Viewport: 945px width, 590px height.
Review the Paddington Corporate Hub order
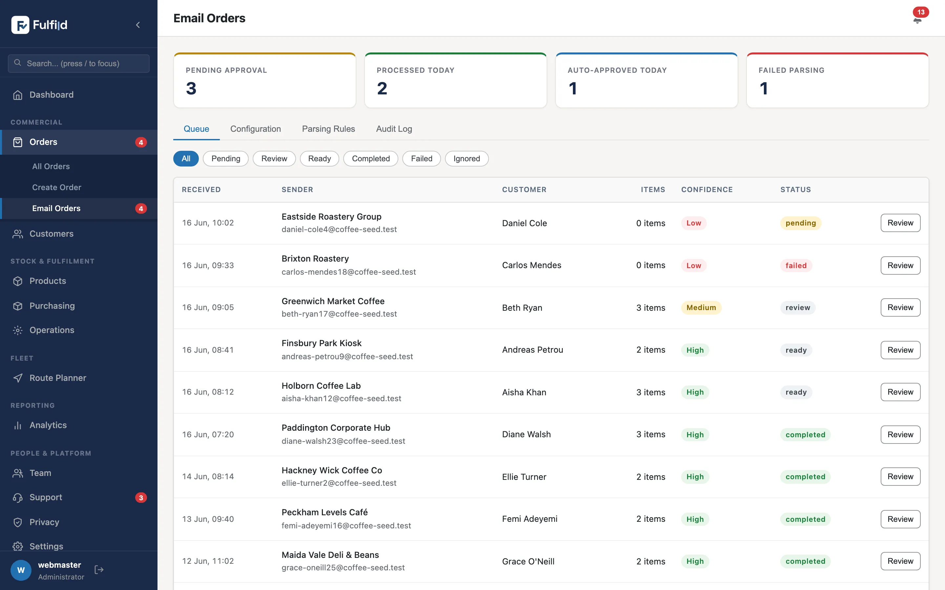(900, 434)
